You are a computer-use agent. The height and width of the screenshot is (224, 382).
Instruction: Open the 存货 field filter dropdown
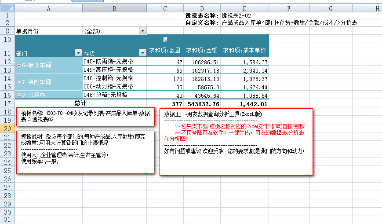click(x=142, y=53)
